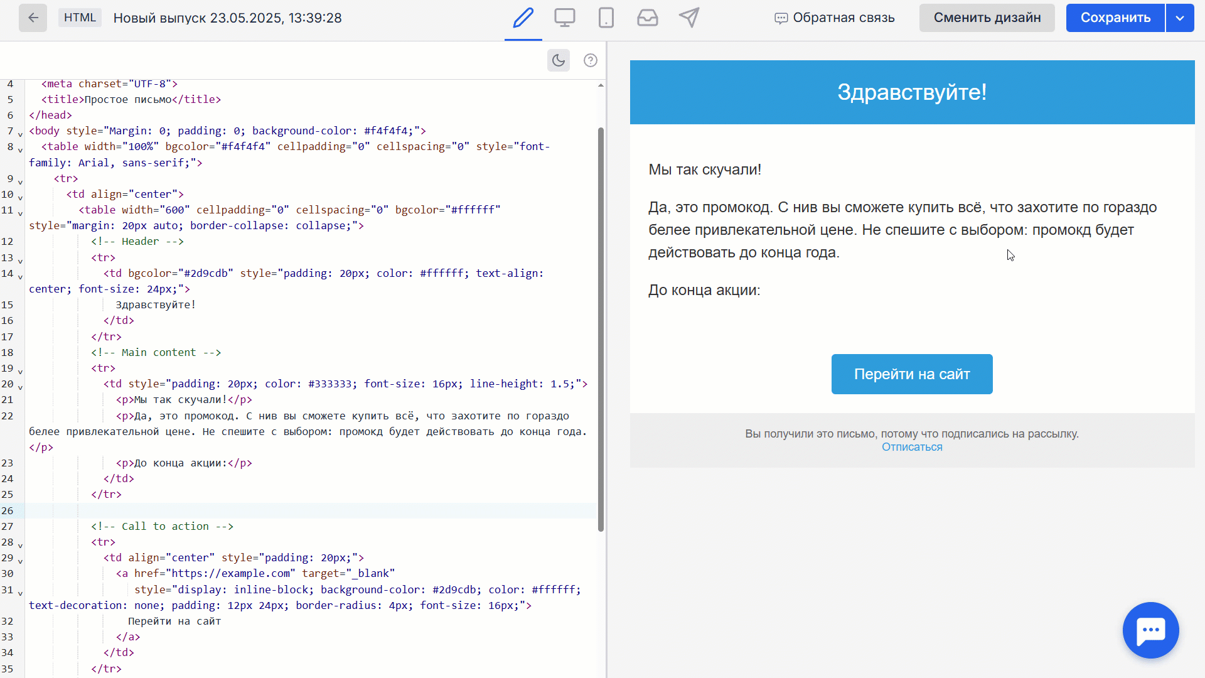Click the Сменить дизайн button
The width and height of the screenshot is (1205, 678).
[987, 18]
